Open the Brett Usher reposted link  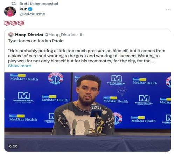[39, 3]
